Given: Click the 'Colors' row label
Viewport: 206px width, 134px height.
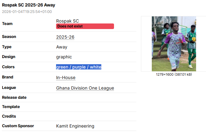Looking at the screenshot, I should 8,67.
